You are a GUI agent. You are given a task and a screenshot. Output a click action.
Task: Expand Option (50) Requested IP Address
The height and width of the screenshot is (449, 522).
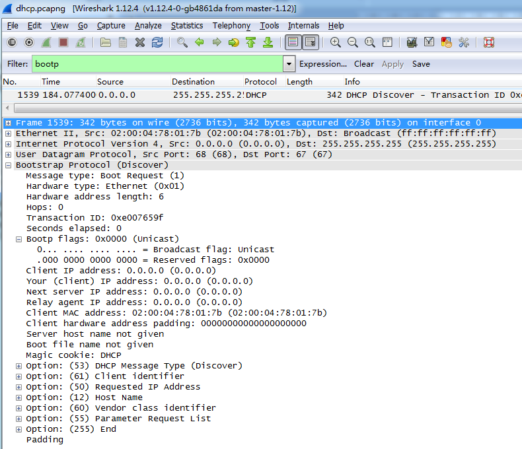point(19,387)
